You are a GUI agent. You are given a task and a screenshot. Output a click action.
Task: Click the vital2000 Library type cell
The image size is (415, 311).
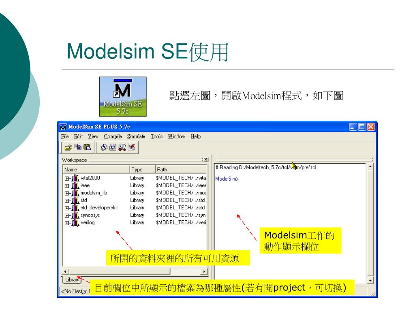coord(137,178)
